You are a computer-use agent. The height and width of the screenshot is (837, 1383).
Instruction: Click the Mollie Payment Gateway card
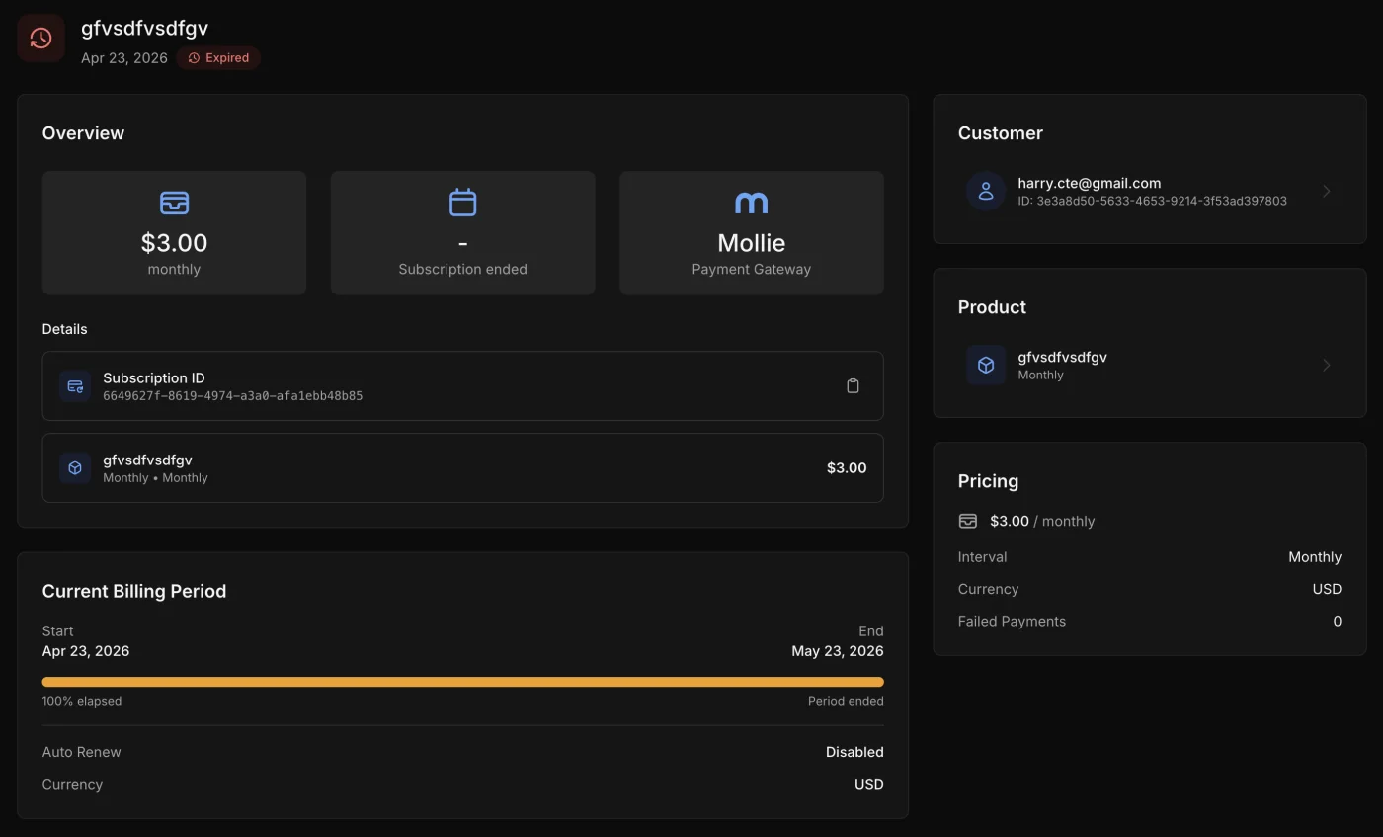[x=751, y=233]
